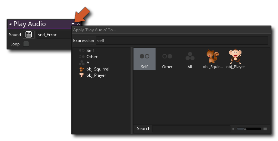Choose obj_Squirrel in the left list
This screenshot has height=141, width=278.
click(98, 69)
